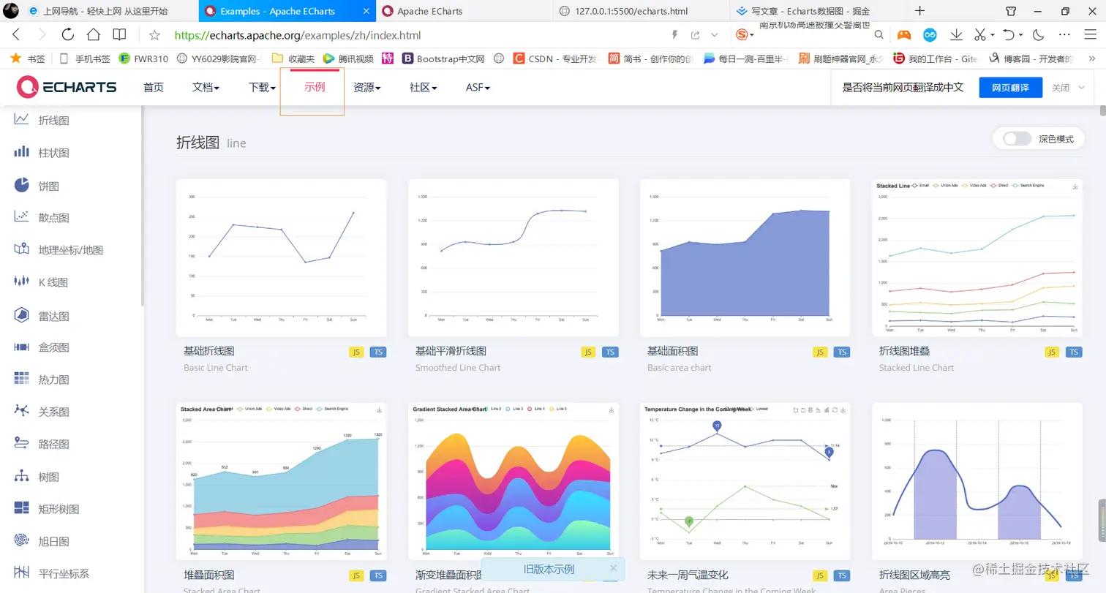Choose the radar chart sidebar icon
This screenshot has height=593, width=1106.
click(22, 315)
